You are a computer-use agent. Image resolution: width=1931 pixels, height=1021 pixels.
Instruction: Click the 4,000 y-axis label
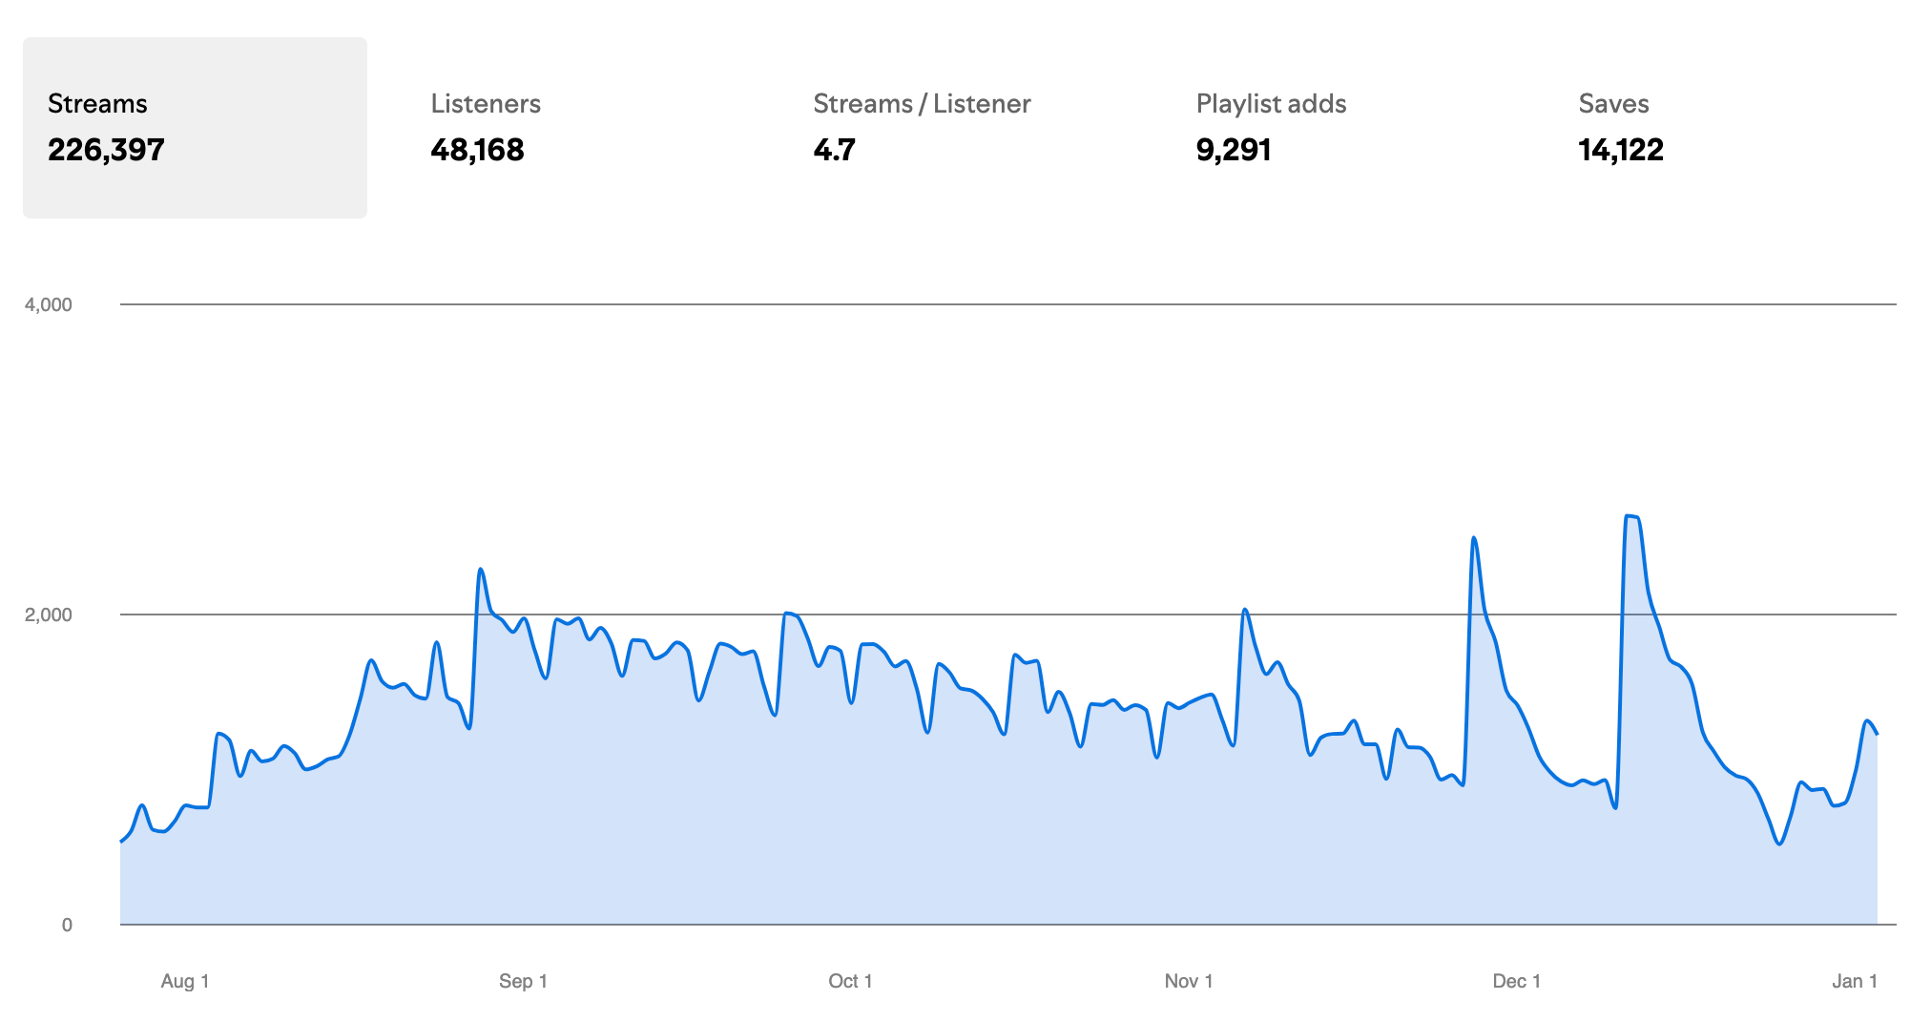(x=49, y=304)
